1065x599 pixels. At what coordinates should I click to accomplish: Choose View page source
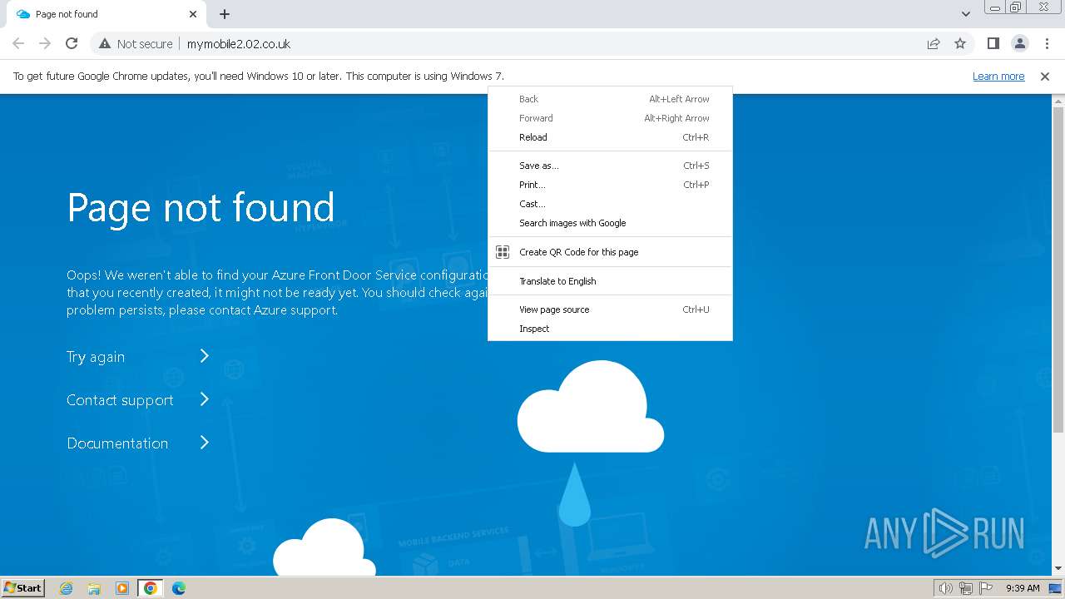point(610,309)
